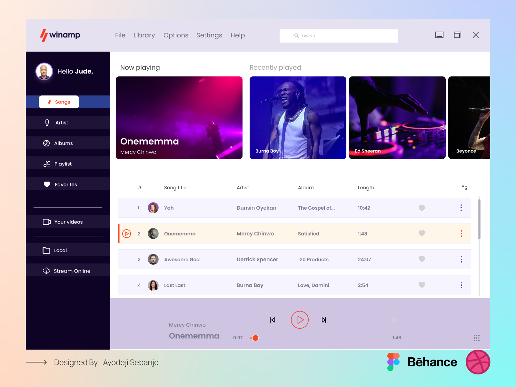Open the Options menu
This screenshot has height=387, width=516.
coord(176,35)
